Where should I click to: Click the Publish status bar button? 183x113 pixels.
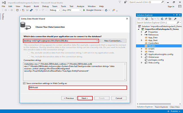[x=174, y=111]
